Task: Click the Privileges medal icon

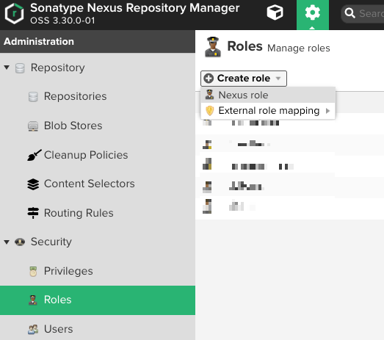Action: point(33,272)
